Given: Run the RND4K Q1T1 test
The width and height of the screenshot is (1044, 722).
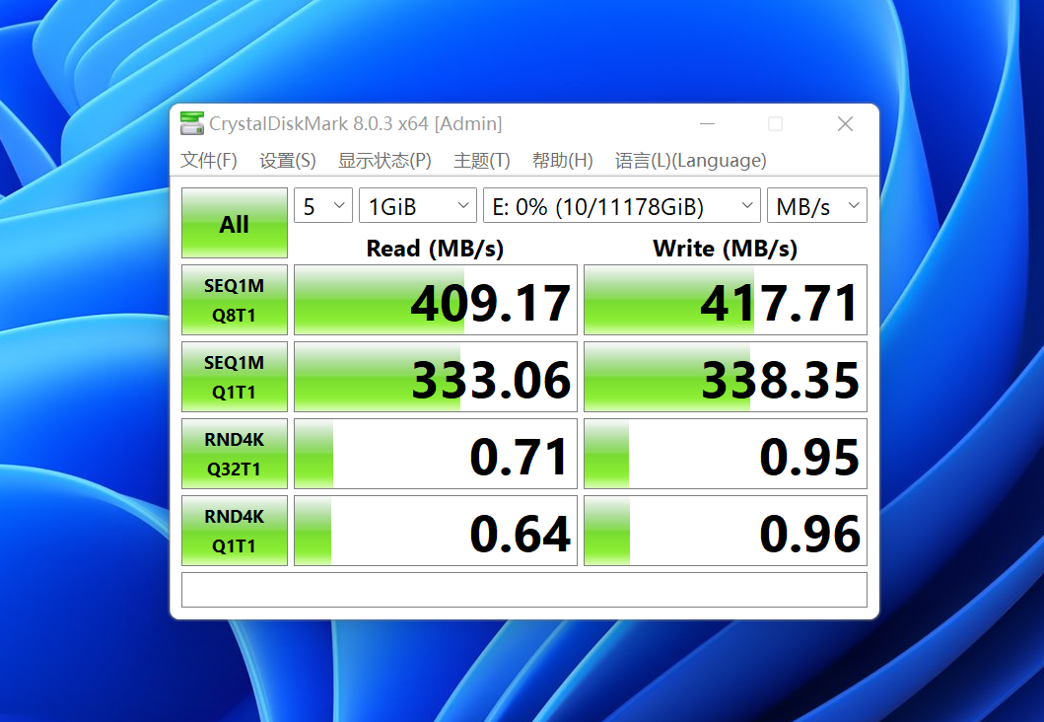Looking at the screenshot, I should [235, 531].
